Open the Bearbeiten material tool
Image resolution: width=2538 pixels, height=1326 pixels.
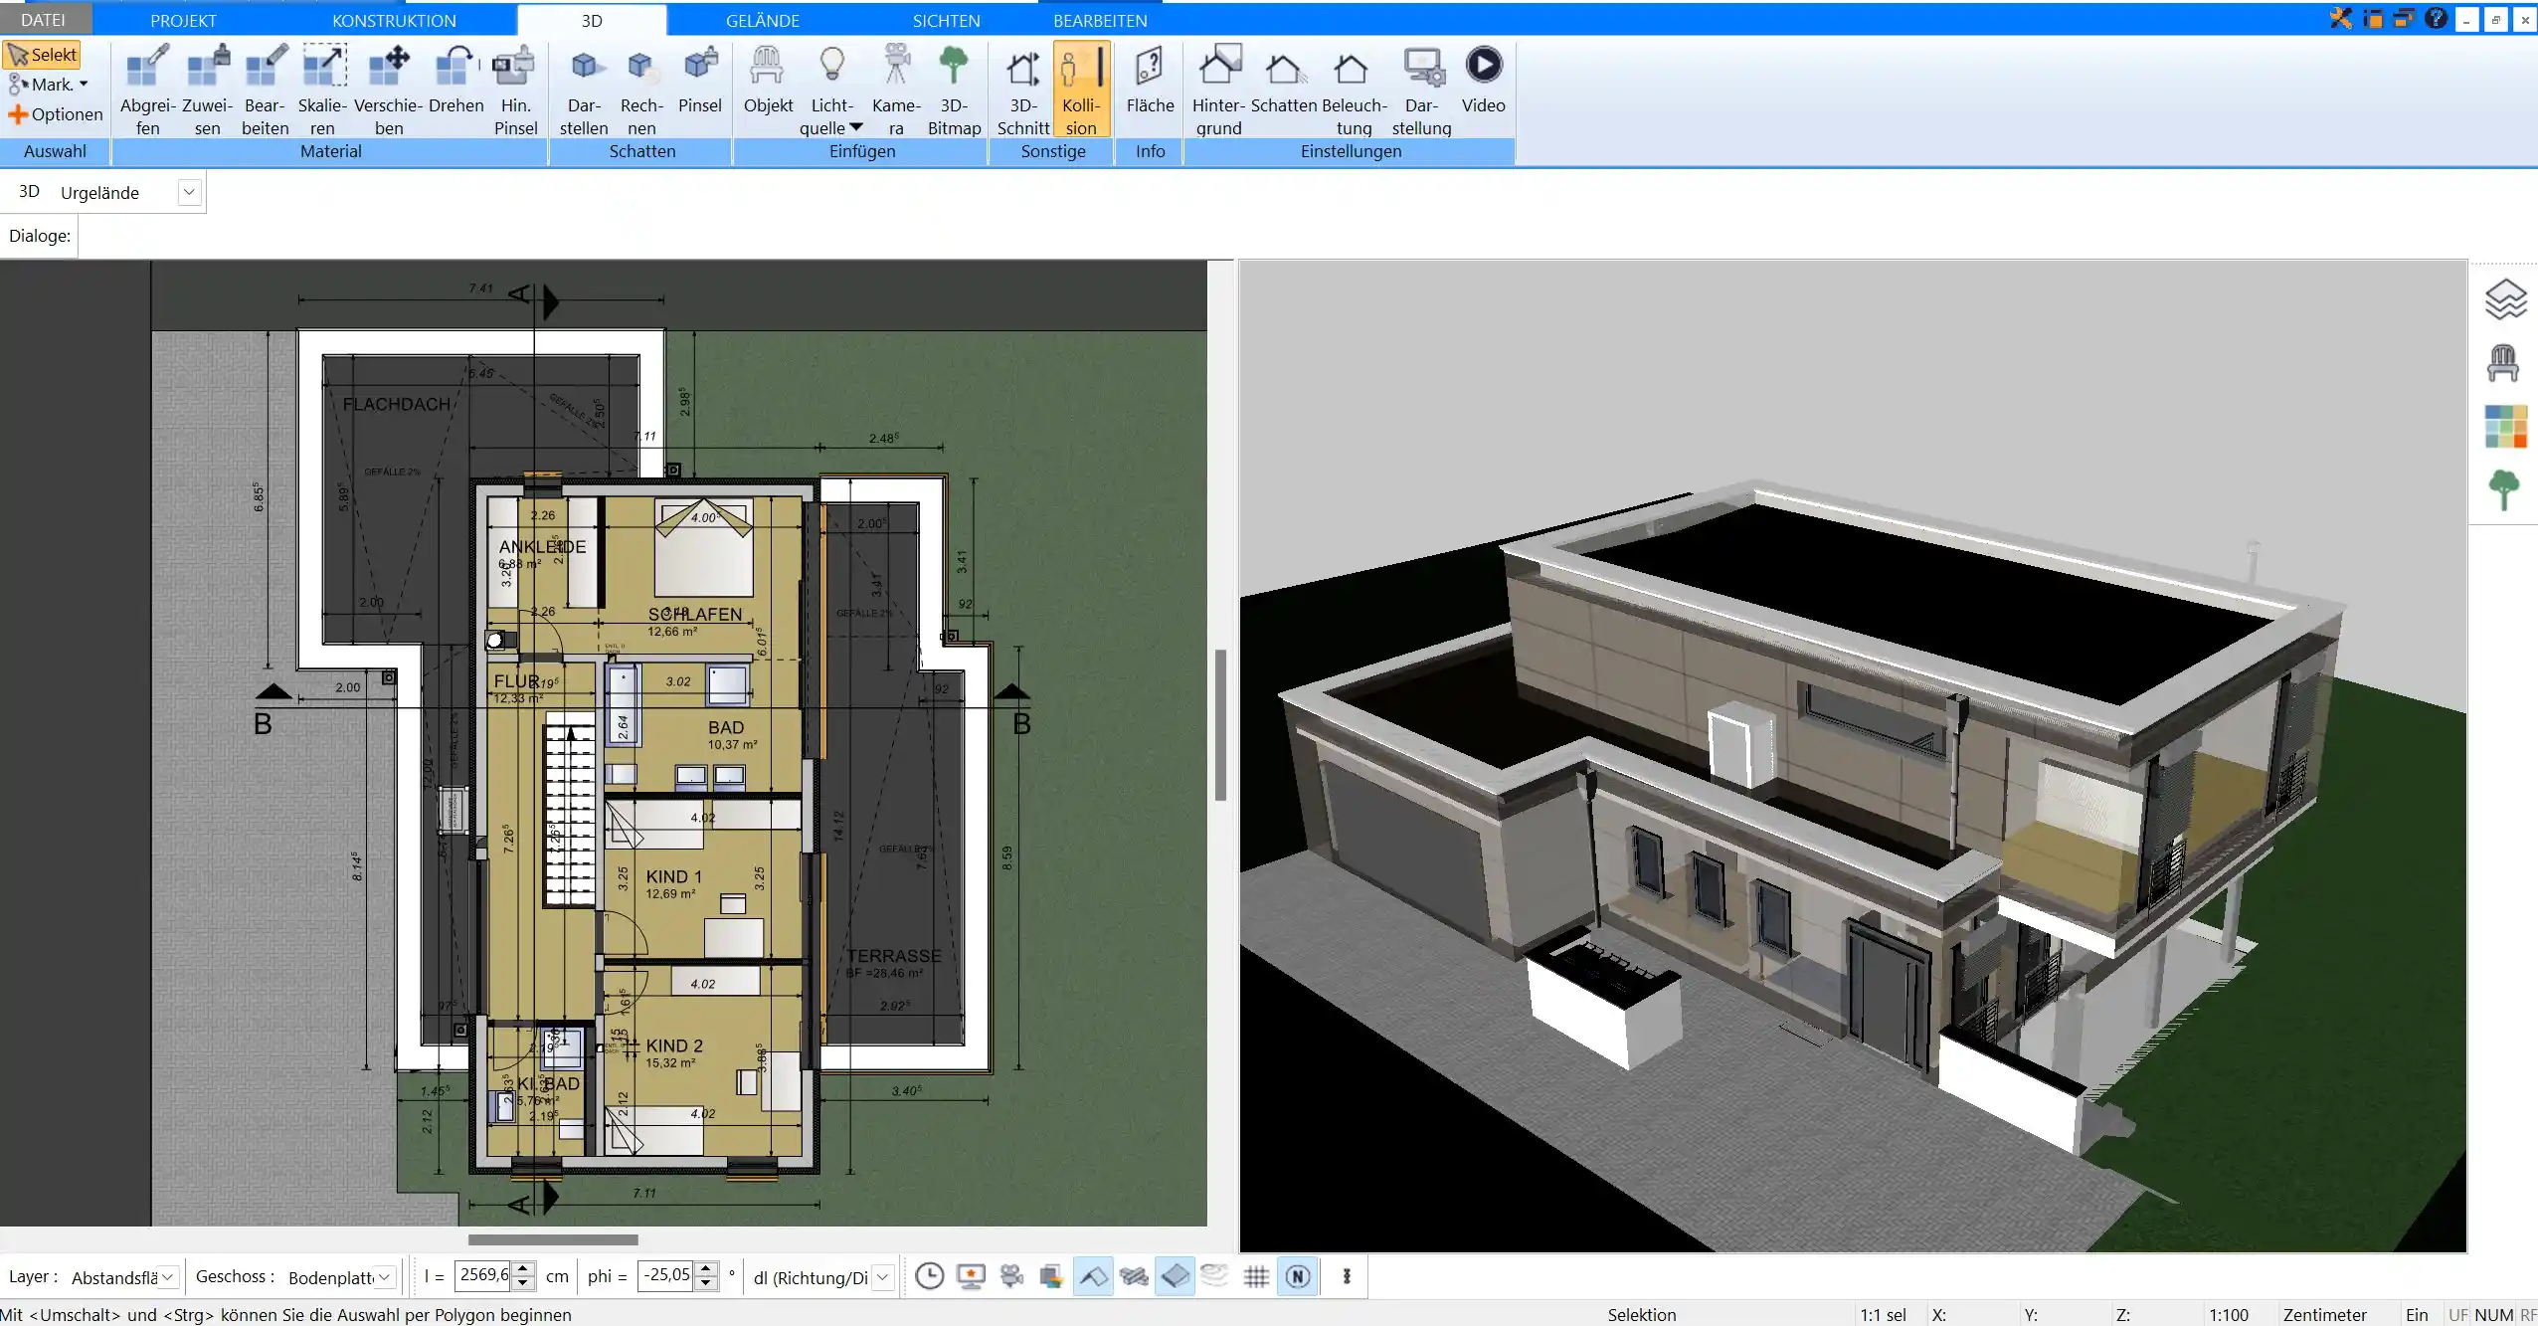point(266,90)
